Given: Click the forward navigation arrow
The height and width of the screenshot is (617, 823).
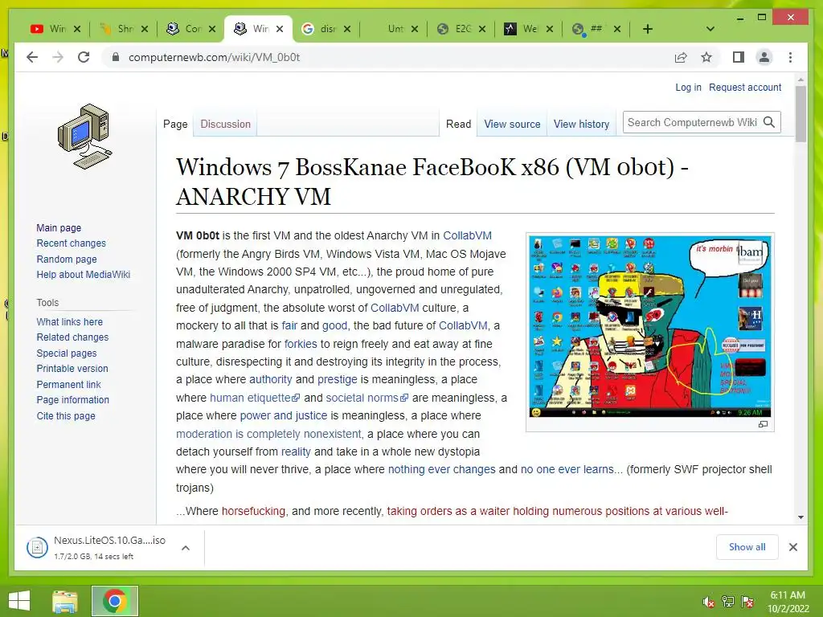Looking at the screenshot, I should [x=58, y=57].
